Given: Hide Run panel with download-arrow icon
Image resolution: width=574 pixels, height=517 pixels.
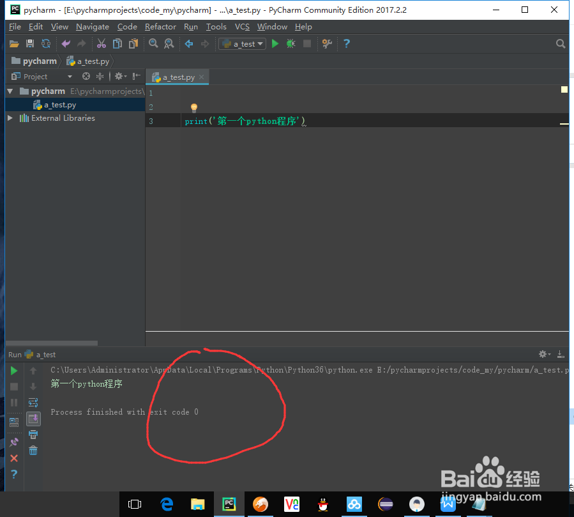Looking at the screenshot, I should [x=561, y=354].
